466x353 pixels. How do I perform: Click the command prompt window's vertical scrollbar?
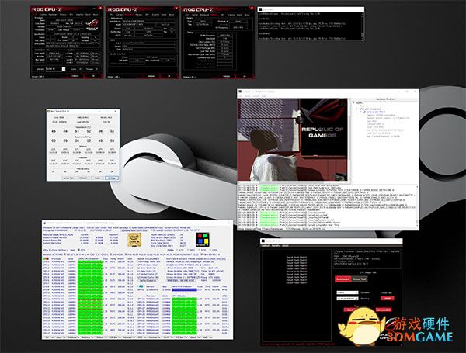[362, 26]
